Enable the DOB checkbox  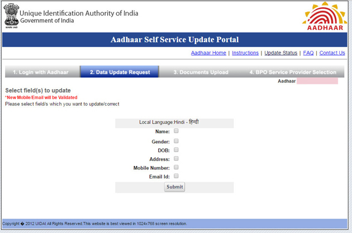(x=176, y=149)
